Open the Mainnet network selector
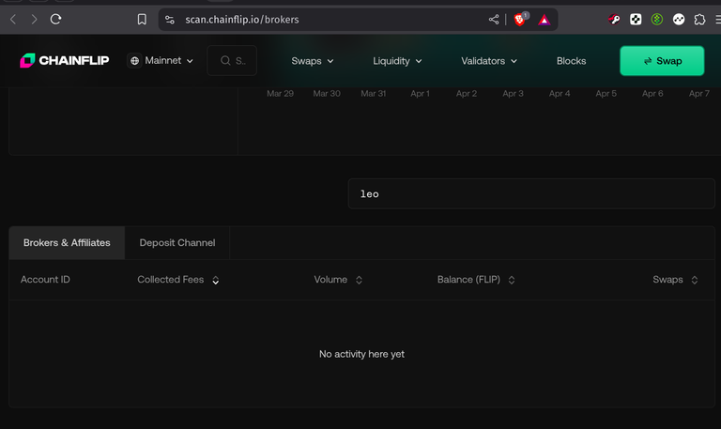Image resolution: width=721 pixels, height=429 pixels. (161, 61)
